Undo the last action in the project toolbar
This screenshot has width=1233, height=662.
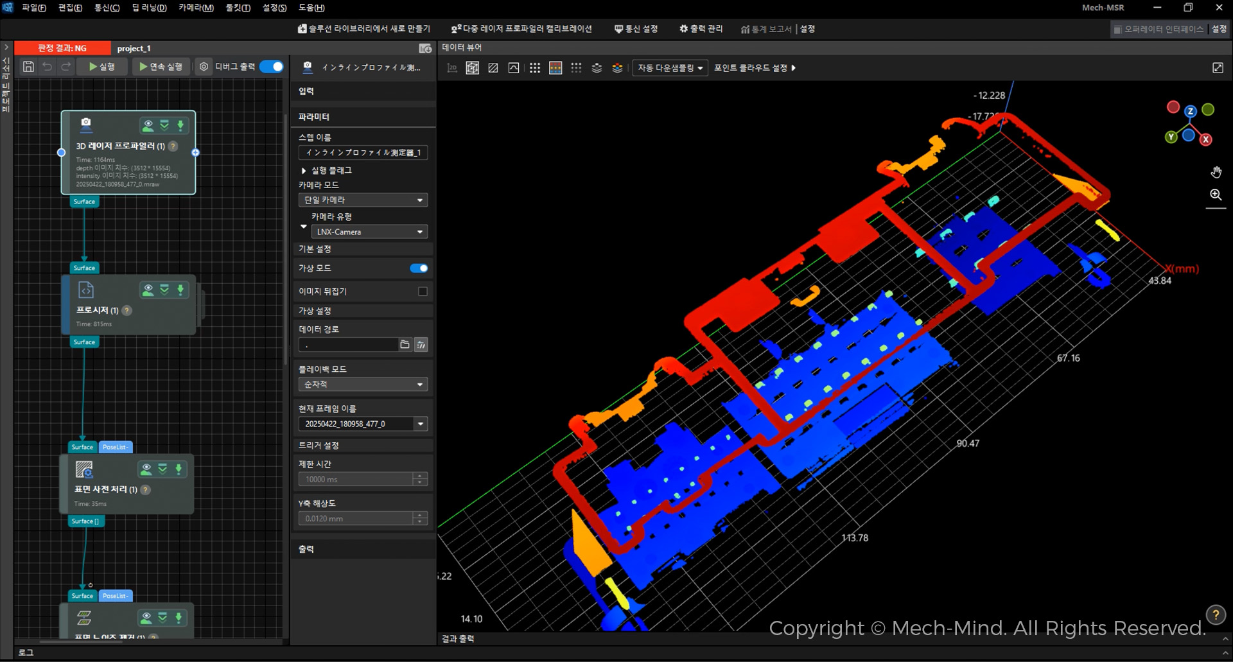coord(47,67)
